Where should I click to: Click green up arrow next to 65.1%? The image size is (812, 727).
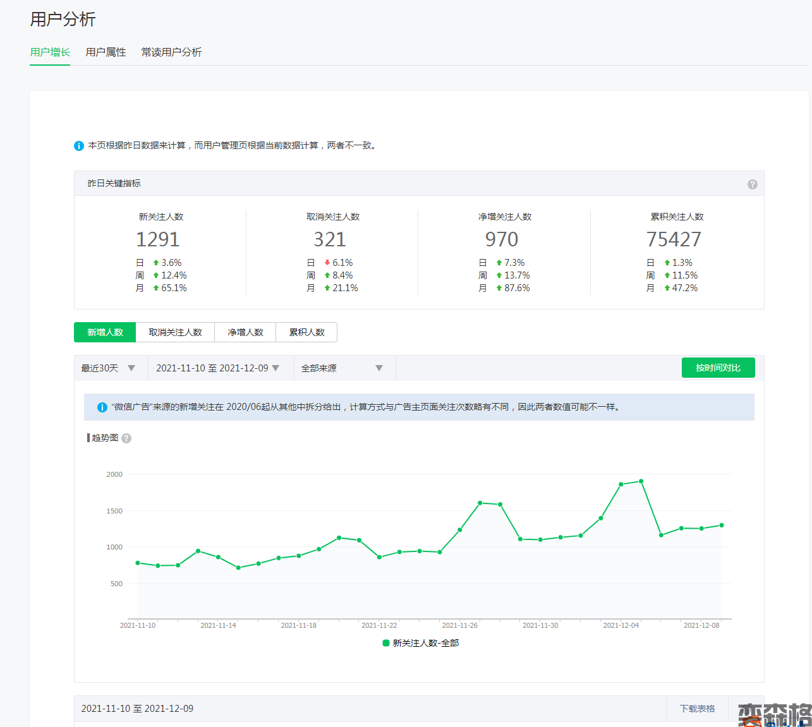coord(156,288)
